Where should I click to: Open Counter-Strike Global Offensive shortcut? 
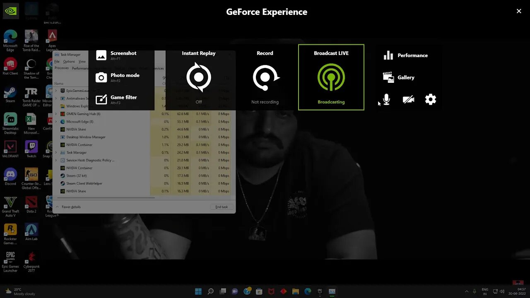click(31, 179)
